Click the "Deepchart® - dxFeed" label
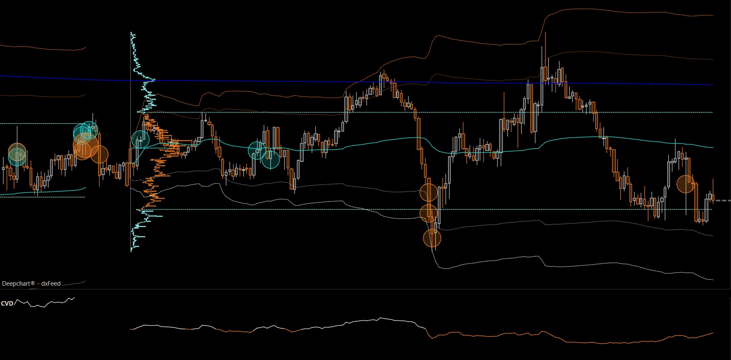This screenshot has width=731, height=360. click(31, 284)
